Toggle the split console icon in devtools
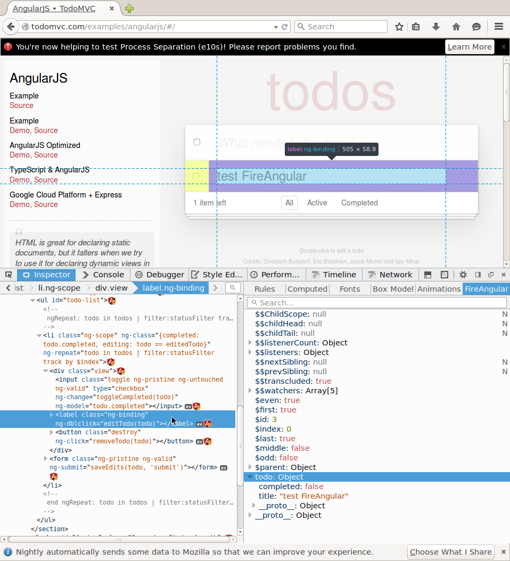 [427, 275]
